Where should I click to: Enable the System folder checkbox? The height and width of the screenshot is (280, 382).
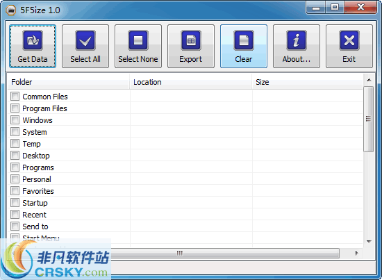(15, 131)
